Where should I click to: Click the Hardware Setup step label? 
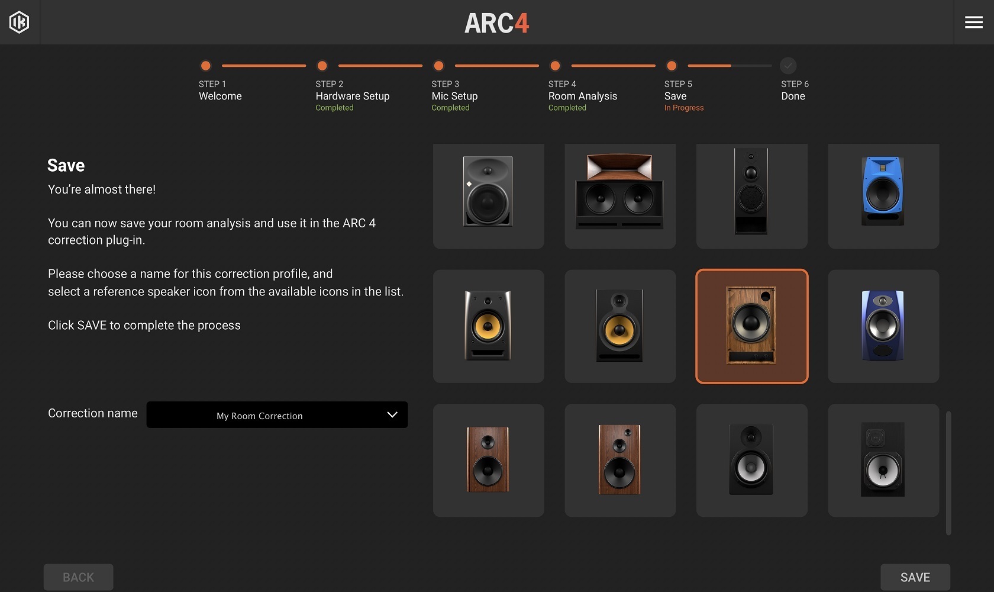[x=353, y=96]
